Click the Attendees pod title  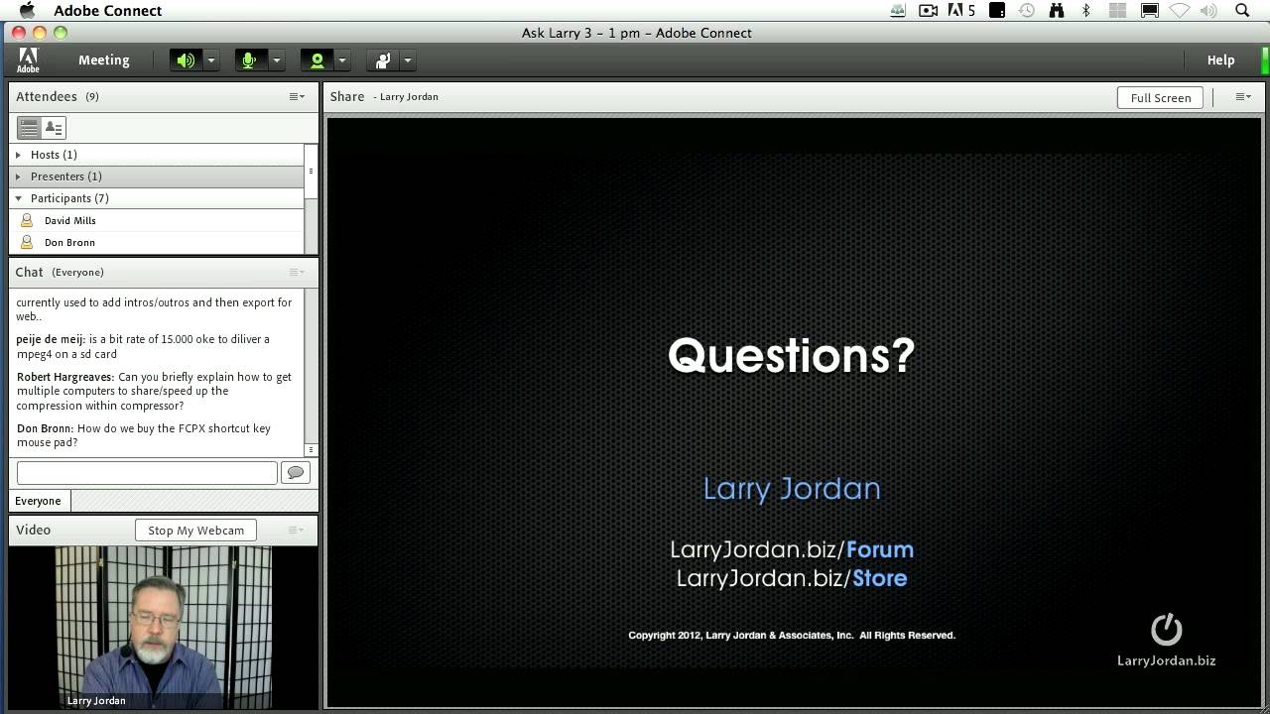47,96
